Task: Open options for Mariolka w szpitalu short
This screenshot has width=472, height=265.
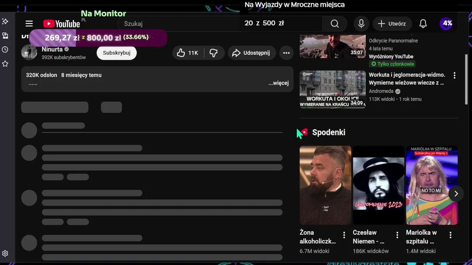Action: pyautogui.click(x=450, y=235)
